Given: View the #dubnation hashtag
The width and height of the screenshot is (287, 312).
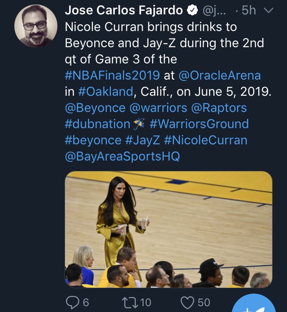Looking at the screenshot, I should [x=97, y=124].
